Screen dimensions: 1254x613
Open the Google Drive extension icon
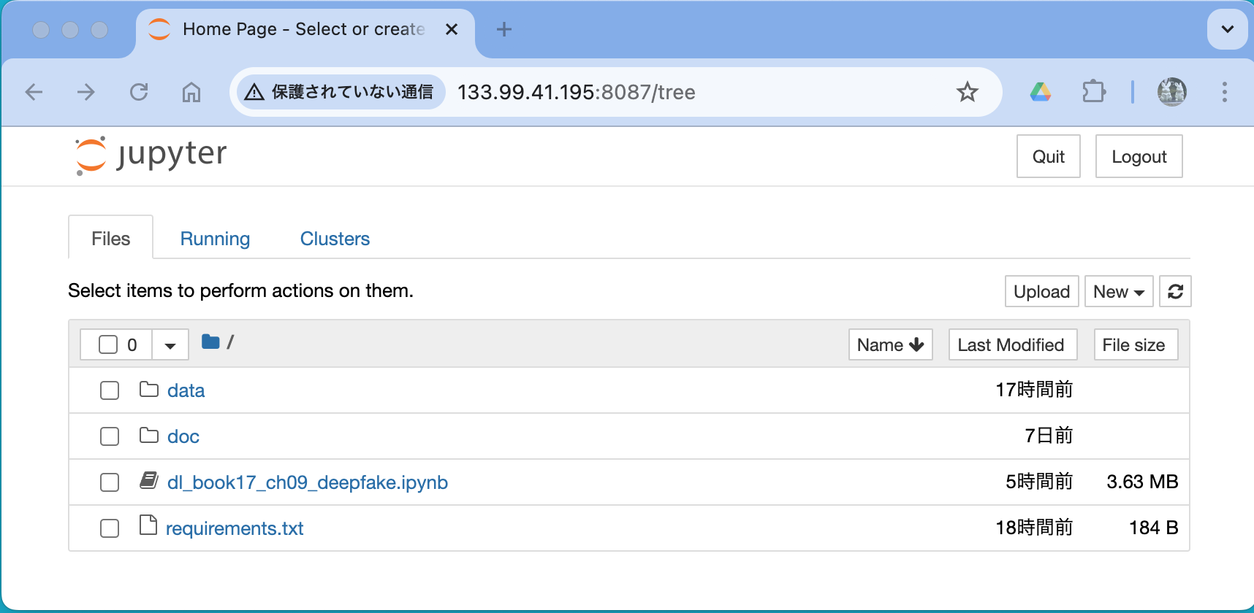click(x=1041, y=92)
